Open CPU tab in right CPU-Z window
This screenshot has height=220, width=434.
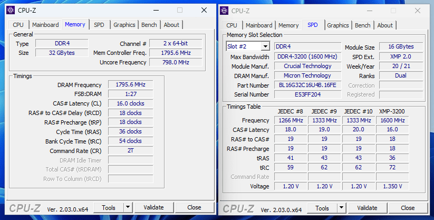pyautogui.click(x=232, y=25)
